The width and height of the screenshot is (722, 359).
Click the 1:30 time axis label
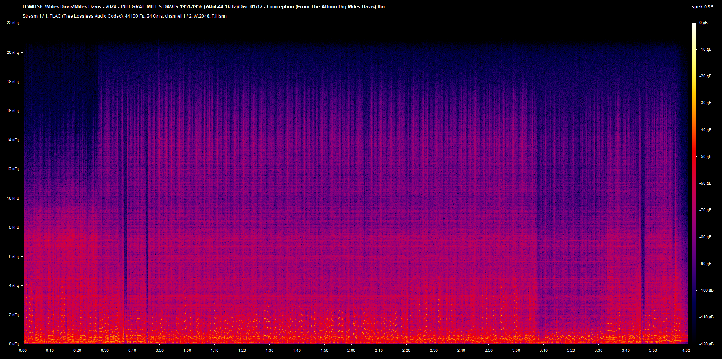[x=269, y=350]
